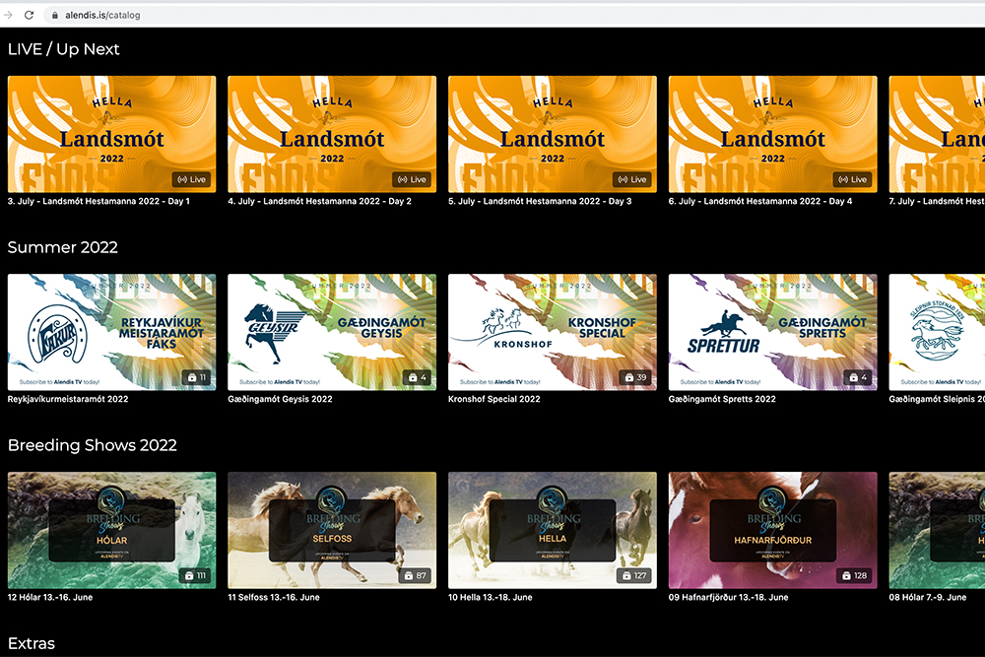
Task: Click Live badge on Landsmót Day 2
Action: [x=412, y=179]
